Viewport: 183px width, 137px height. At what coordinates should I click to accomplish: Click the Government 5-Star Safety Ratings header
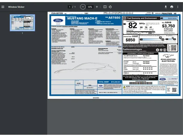point(140,53)
